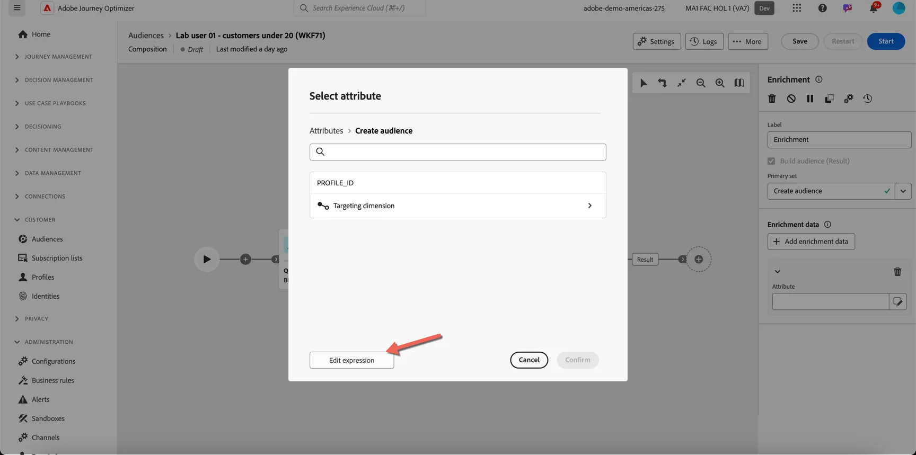Click the attribute search field in dialog

(457, 152)
